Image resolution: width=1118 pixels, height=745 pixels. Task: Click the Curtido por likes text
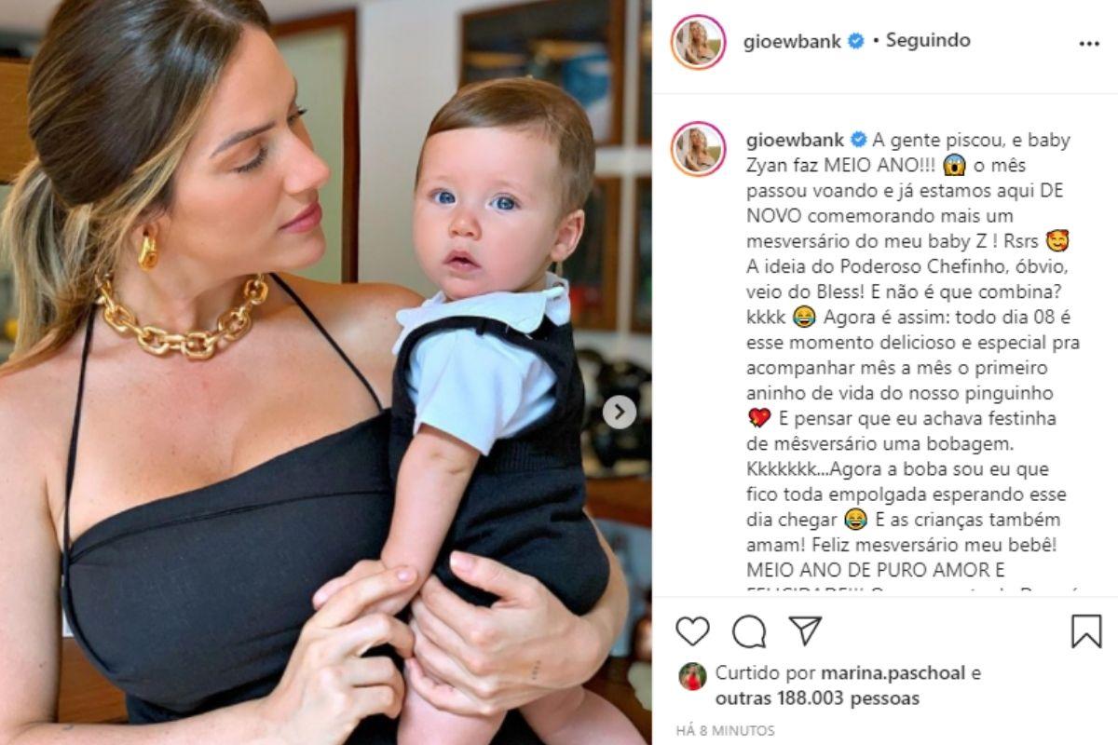click(766, 672)
